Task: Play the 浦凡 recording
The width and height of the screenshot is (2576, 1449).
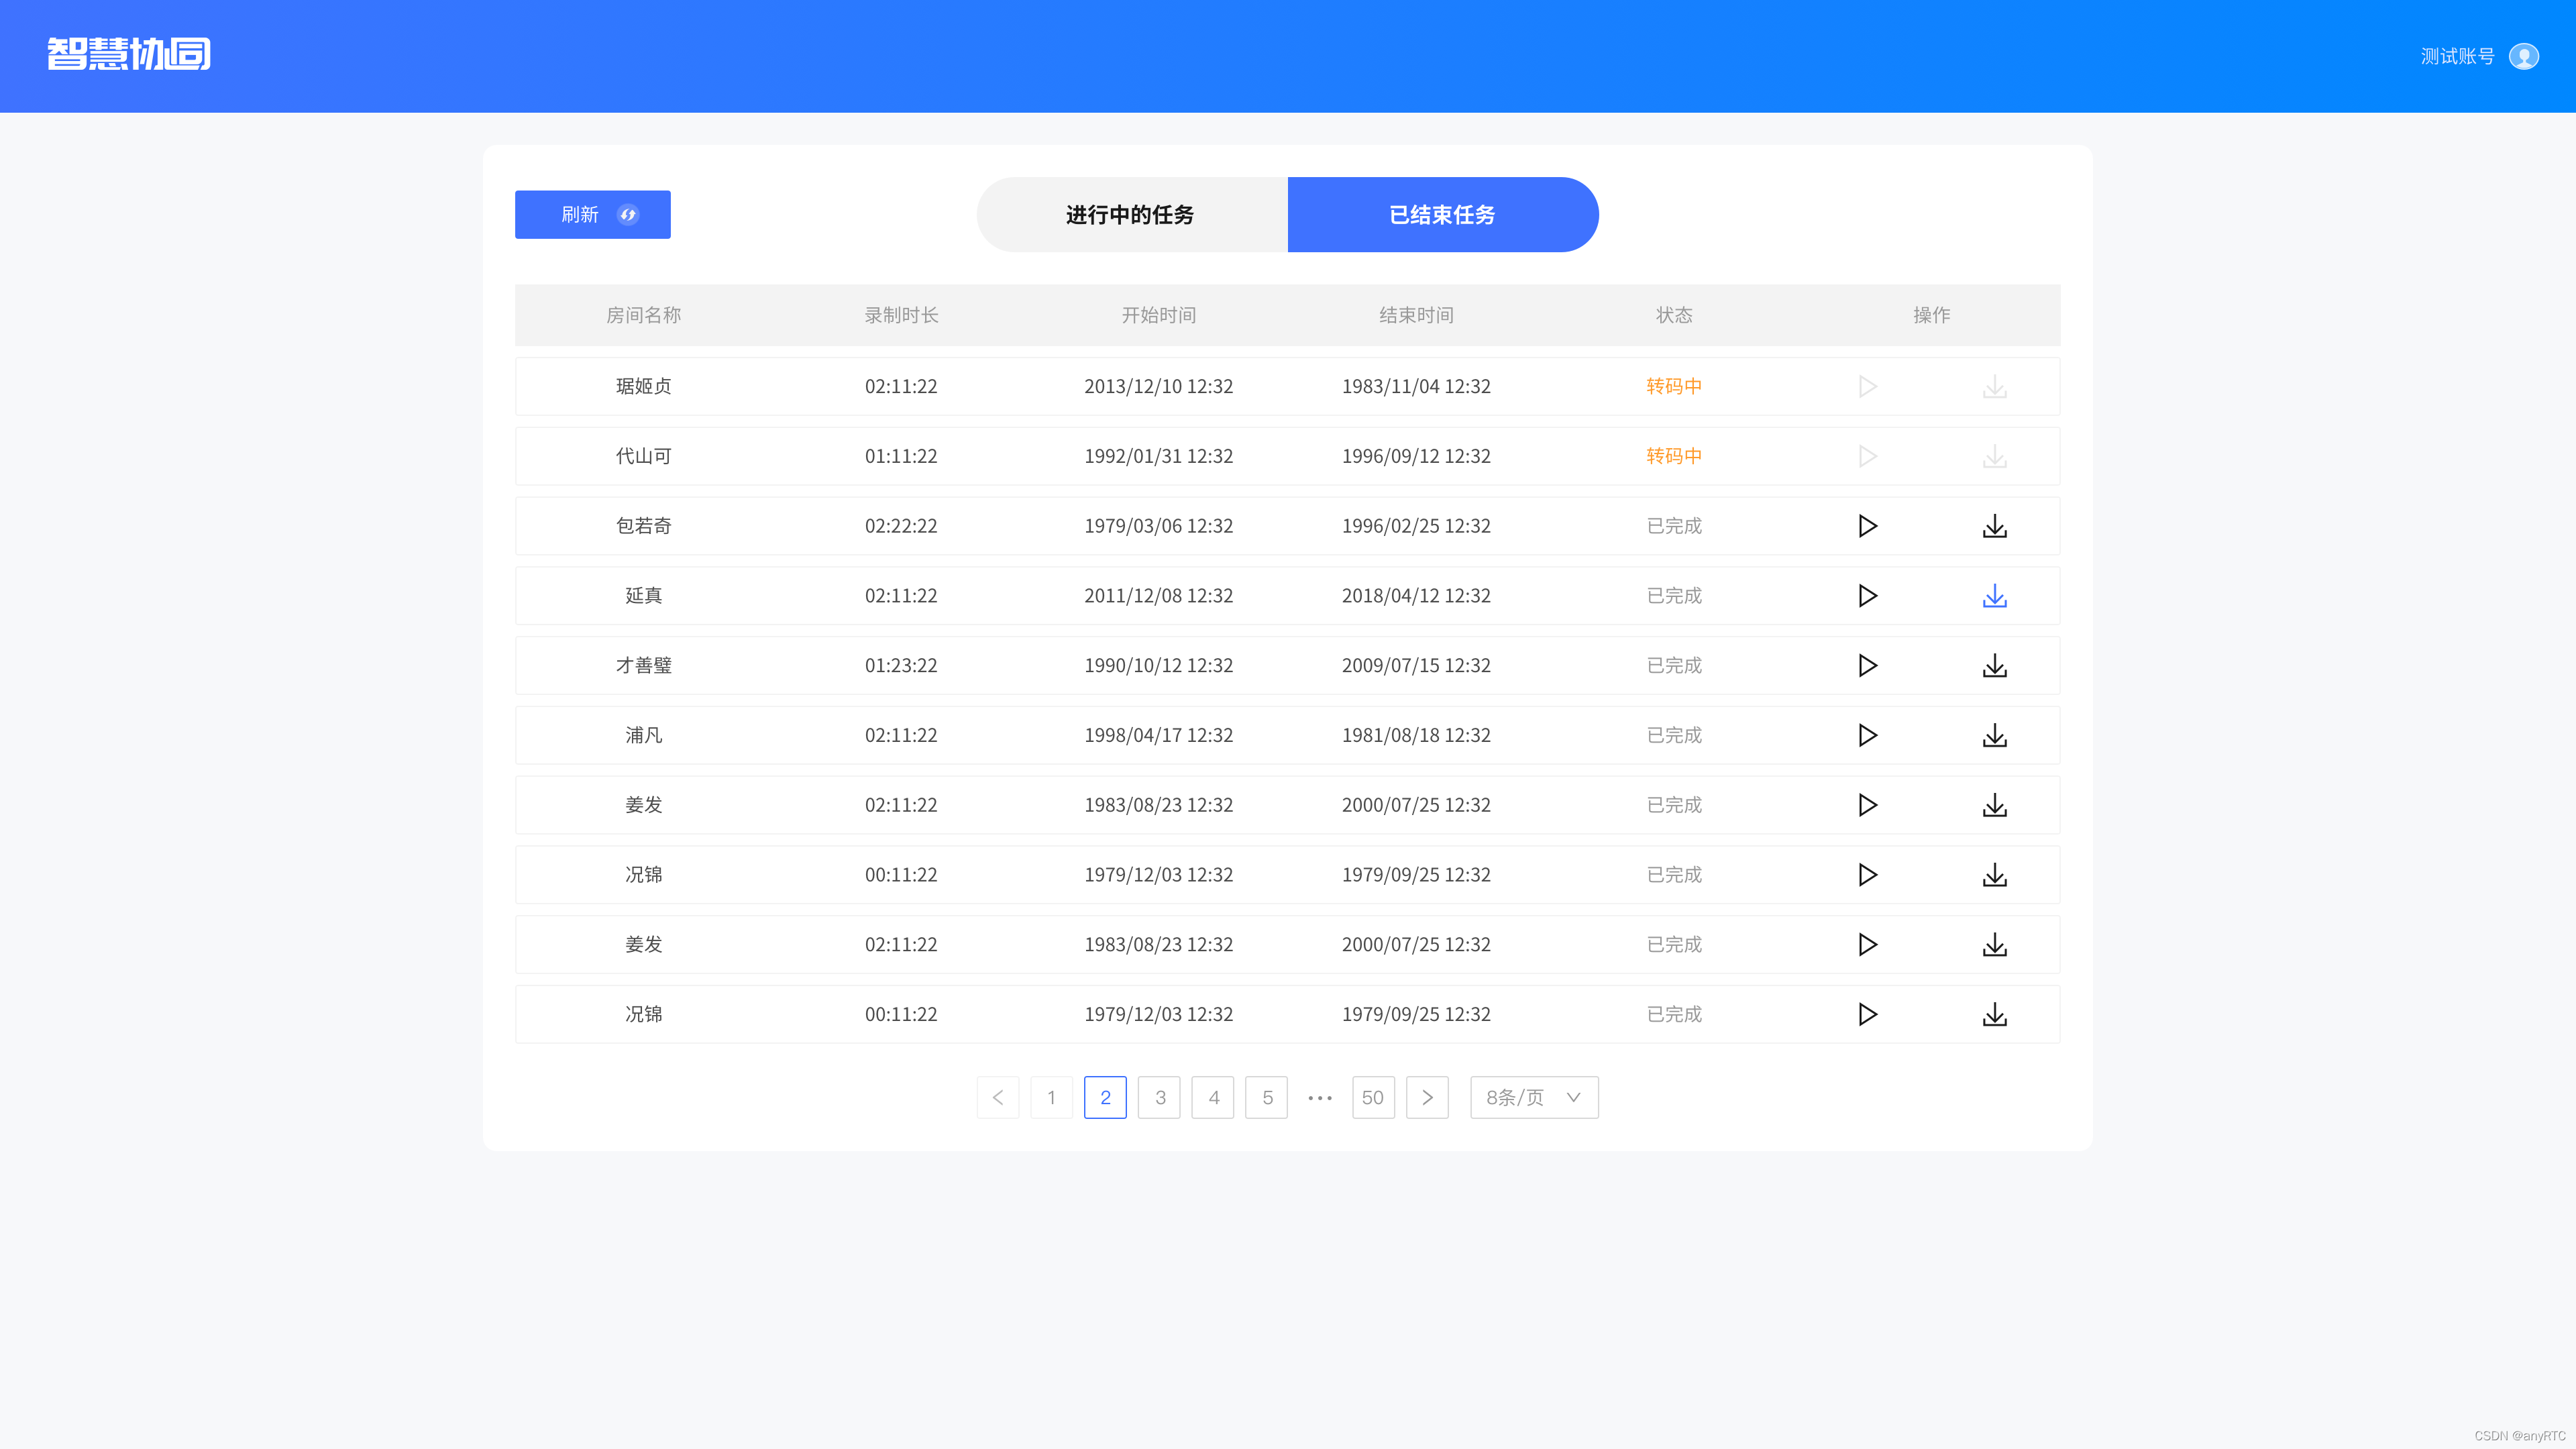Action: pos(1867,736)
